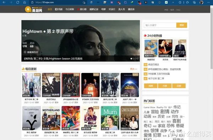Click the bar chart icon beside 每日更新
The height and width of the screenshot is (140, 213).
tap(23, 69)
